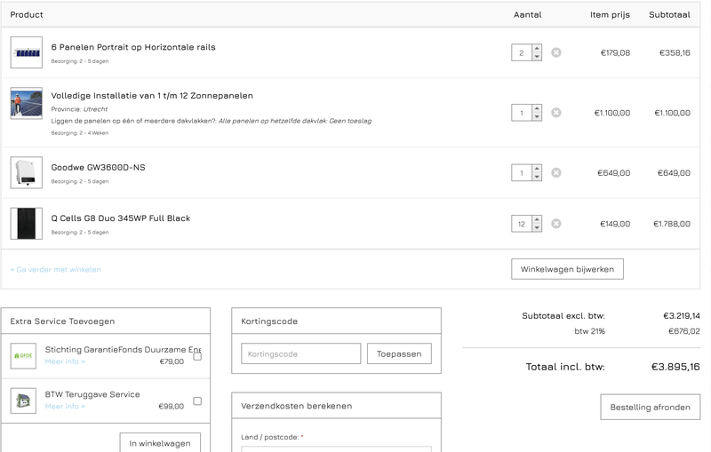Open Meer info for Stichting GarantieFonds

65,361
